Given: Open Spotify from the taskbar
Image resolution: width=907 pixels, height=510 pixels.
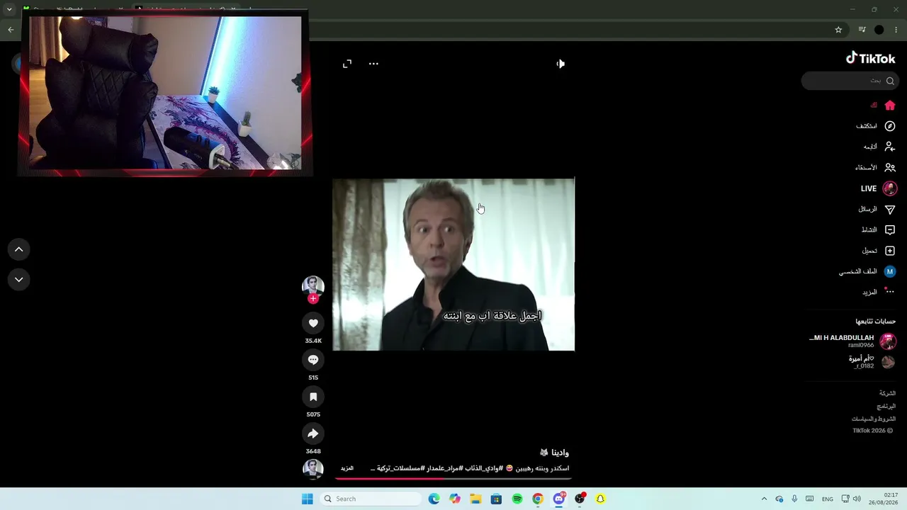Looking at the screenshot, I should (517, 499).
